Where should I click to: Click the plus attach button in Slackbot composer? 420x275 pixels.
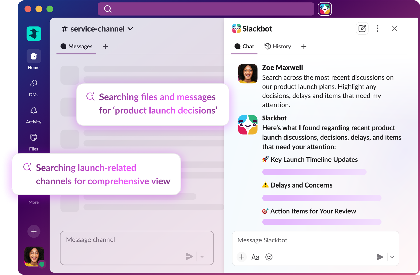(242, 257)
